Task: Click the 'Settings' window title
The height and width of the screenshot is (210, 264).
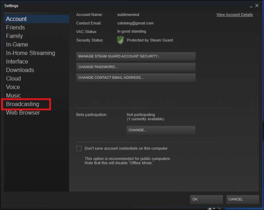Action: [x=11, y=6]
